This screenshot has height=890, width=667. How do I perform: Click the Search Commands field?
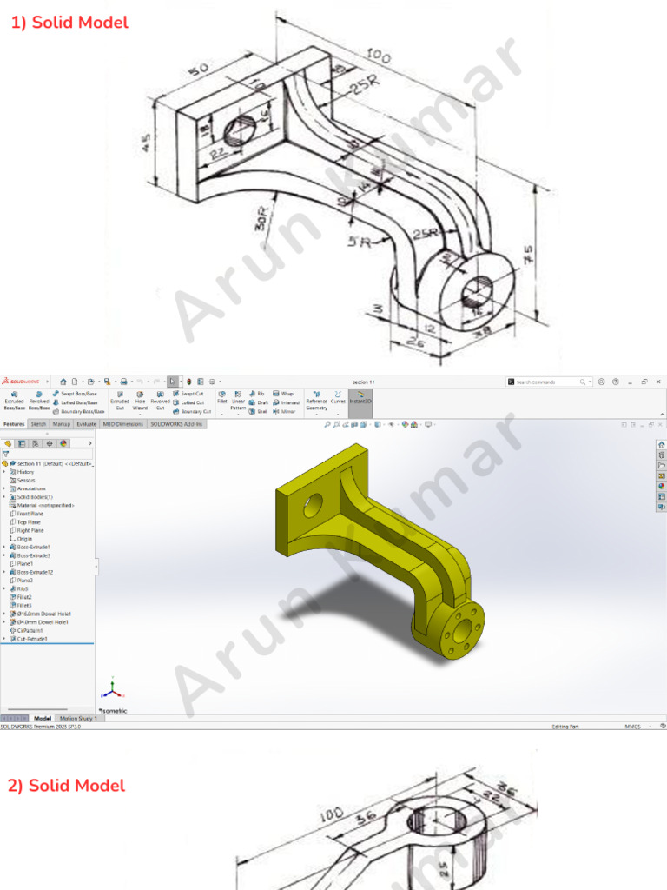tap(549, 382)
